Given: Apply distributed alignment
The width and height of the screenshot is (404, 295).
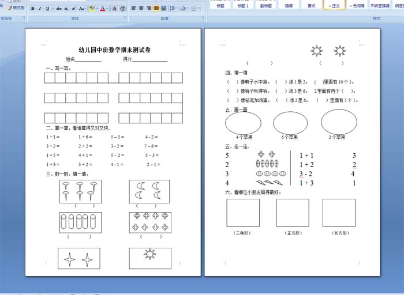Looking at the screenshot, I should [163, 8].
